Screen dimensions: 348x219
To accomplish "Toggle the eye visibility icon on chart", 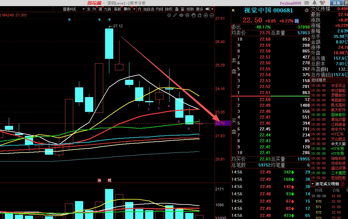I will point(181,15).
